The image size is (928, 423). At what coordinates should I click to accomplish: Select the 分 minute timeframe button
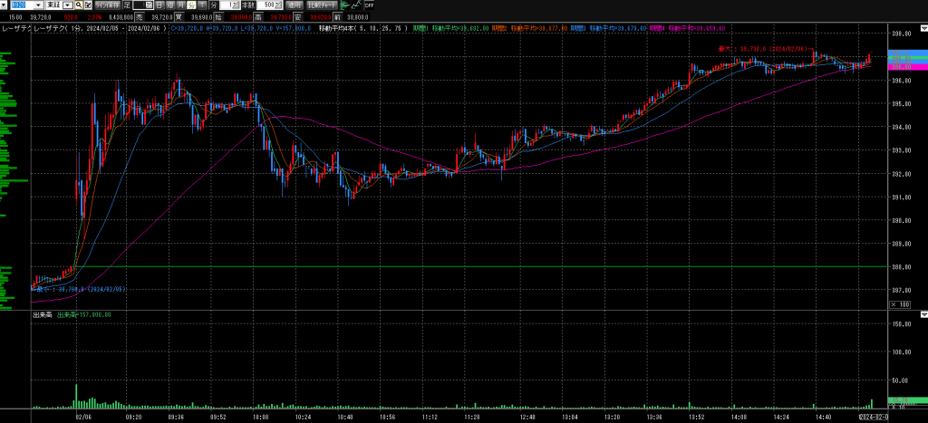tap(191, 5)
